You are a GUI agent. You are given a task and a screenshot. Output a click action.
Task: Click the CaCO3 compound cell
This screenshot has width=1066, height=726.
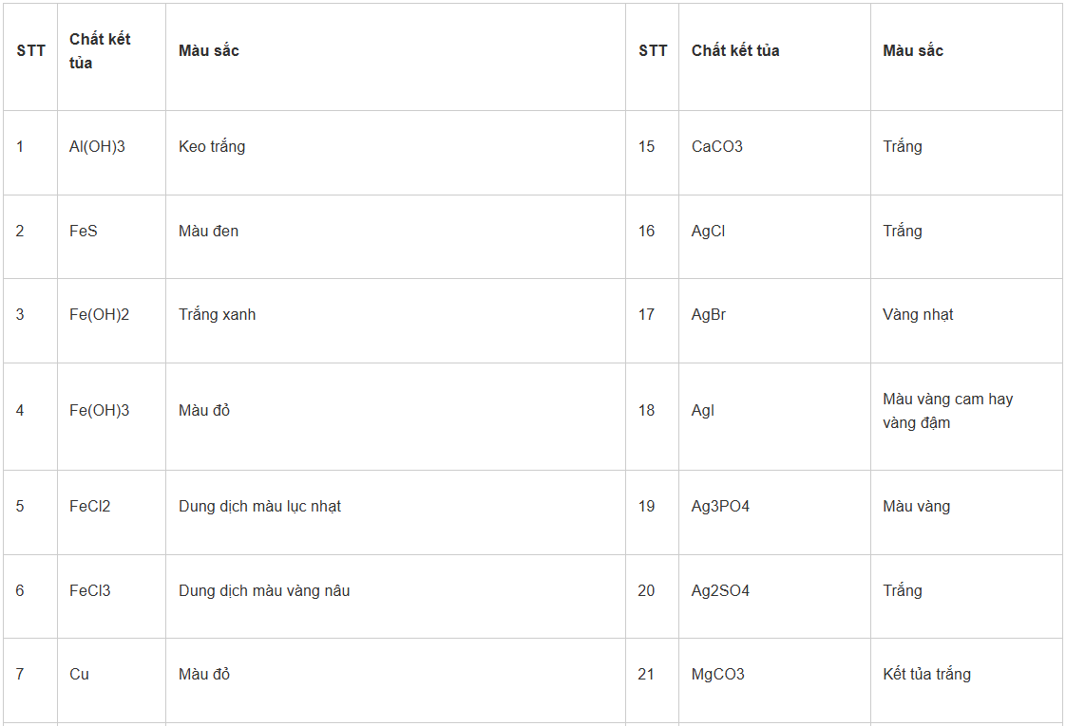click(717, 147)
